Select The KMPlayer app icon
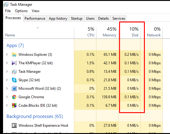170x134 pixels. click(x=14, y=63)
